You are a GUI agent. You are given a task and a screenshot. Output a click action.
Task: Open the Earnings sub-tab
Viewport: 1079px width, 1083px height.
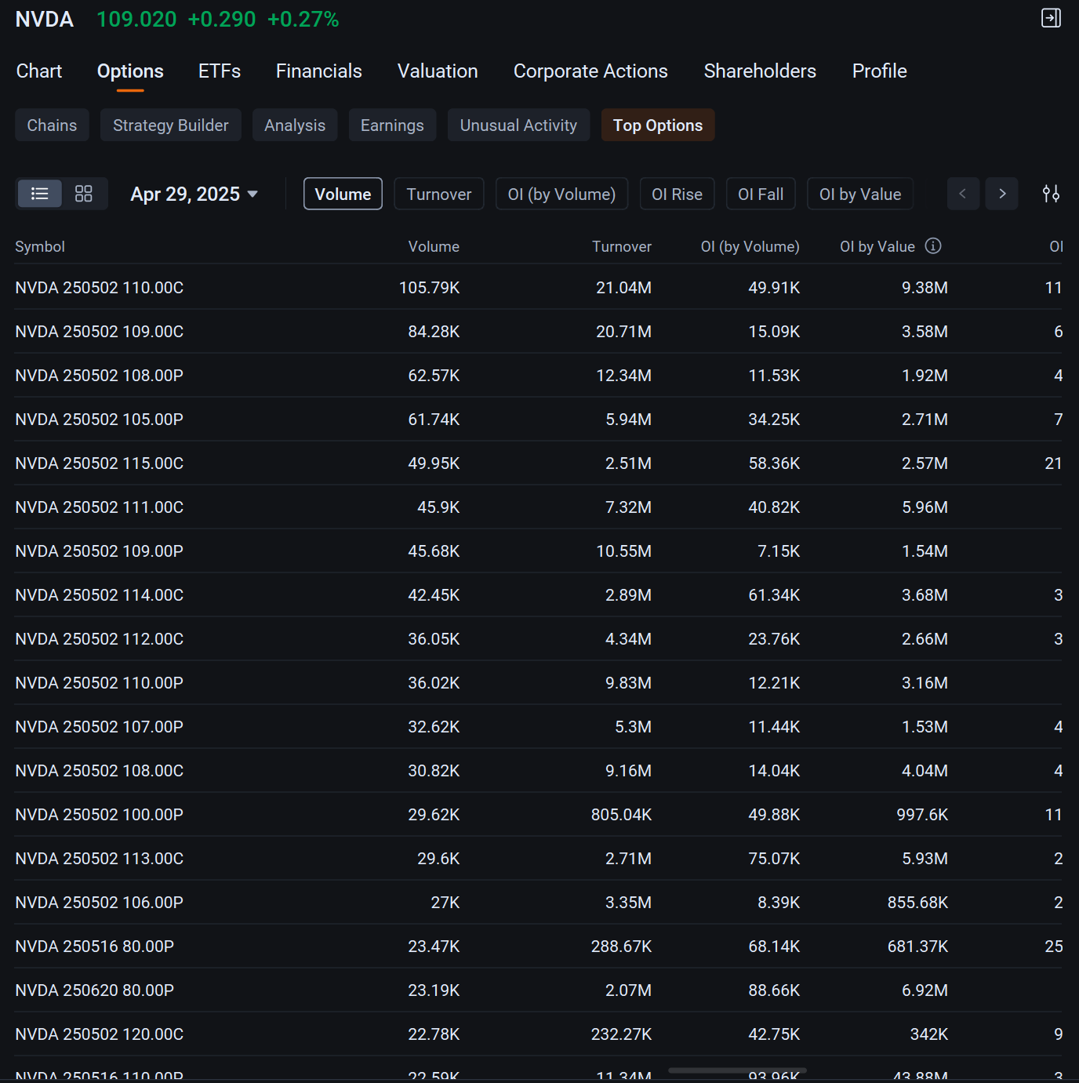[392, 125]
